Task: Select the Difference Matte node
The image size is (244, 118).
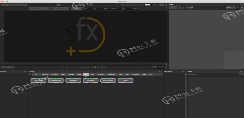Action: [x=56, y=81]
